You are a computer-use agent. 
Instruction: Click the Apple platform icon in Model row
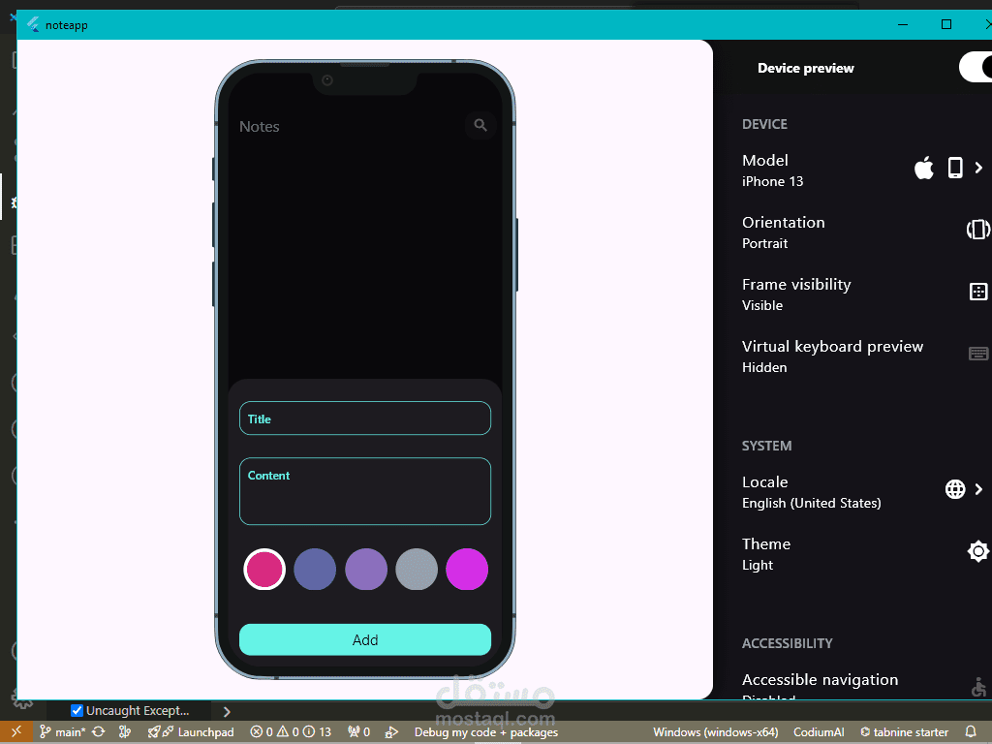(x=924, y=168)
